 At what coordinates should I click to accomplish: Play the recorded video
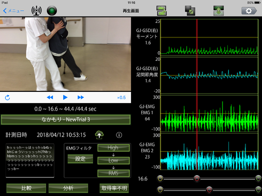pos(65,97)
